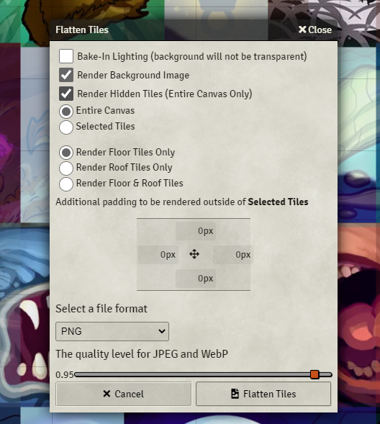The width and height of the screenshot is (380, 424).
Task: Click the file image icon on Flatten Tiles
Action: (235, 394)
